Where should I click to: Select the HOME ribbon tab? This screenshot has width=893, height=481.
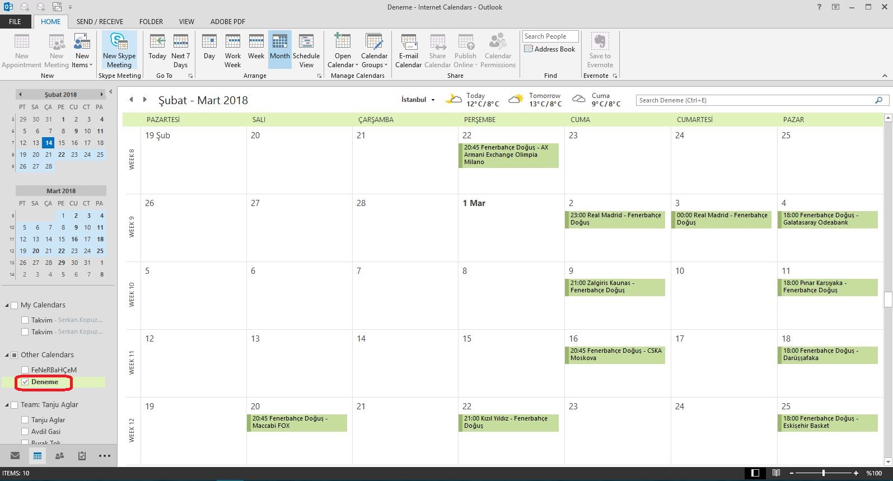(50, 22)
